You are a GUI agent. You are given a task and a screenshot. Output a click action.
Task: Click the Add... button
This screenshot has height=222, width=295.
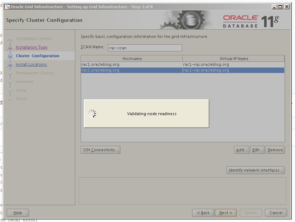(242, 150)
